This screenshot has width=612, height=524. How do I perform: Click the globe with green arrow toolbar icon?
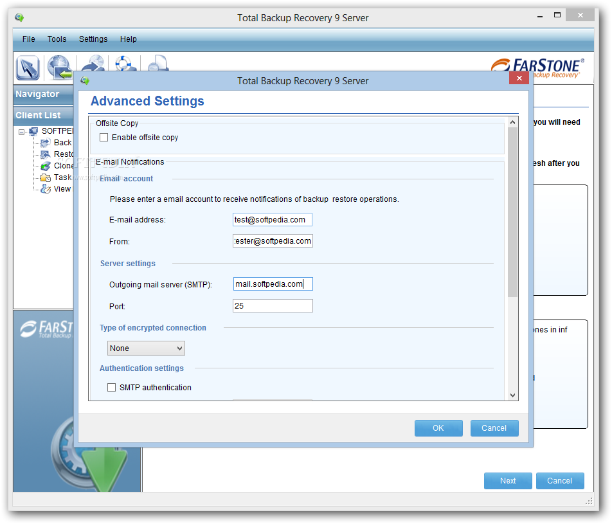click(59, 67)
